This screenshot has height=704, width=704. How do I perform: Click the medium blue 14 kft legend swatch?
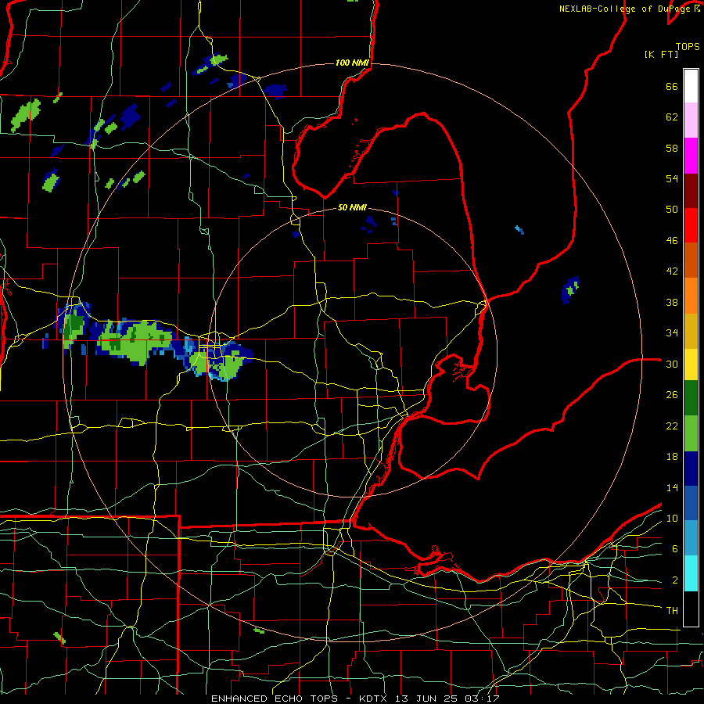coord(691,503)
